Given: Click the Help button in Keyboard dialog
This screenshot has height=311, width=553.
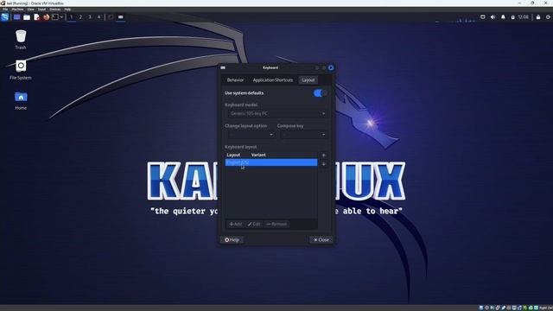Looking at the screenshot, I should click(x=232, y=240).
